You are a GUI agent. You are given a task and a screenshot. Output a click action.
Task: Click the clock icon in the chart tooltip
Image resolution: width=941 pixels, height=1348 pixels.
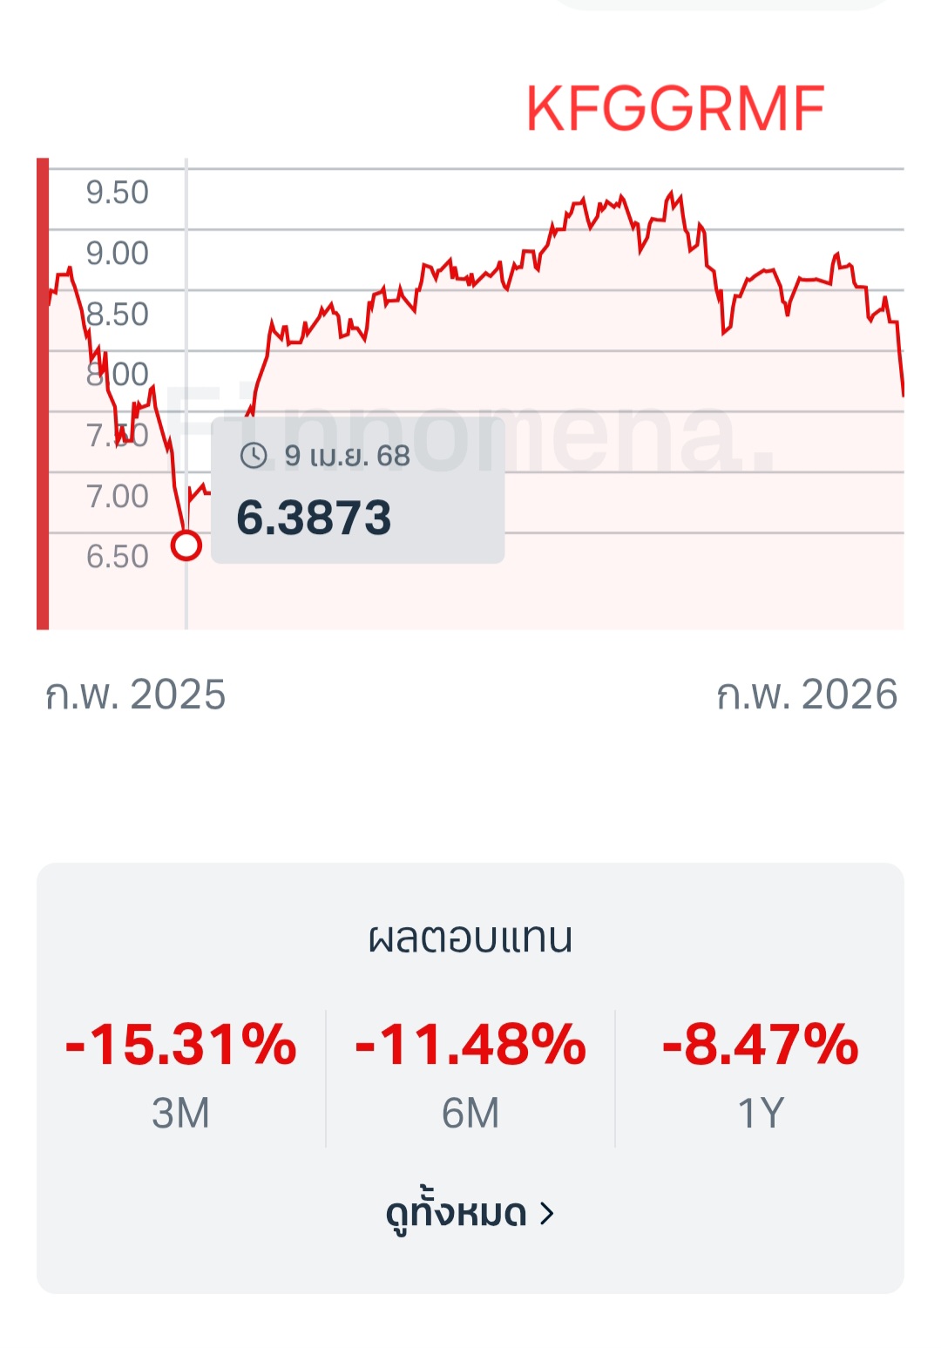pos(254,455)
